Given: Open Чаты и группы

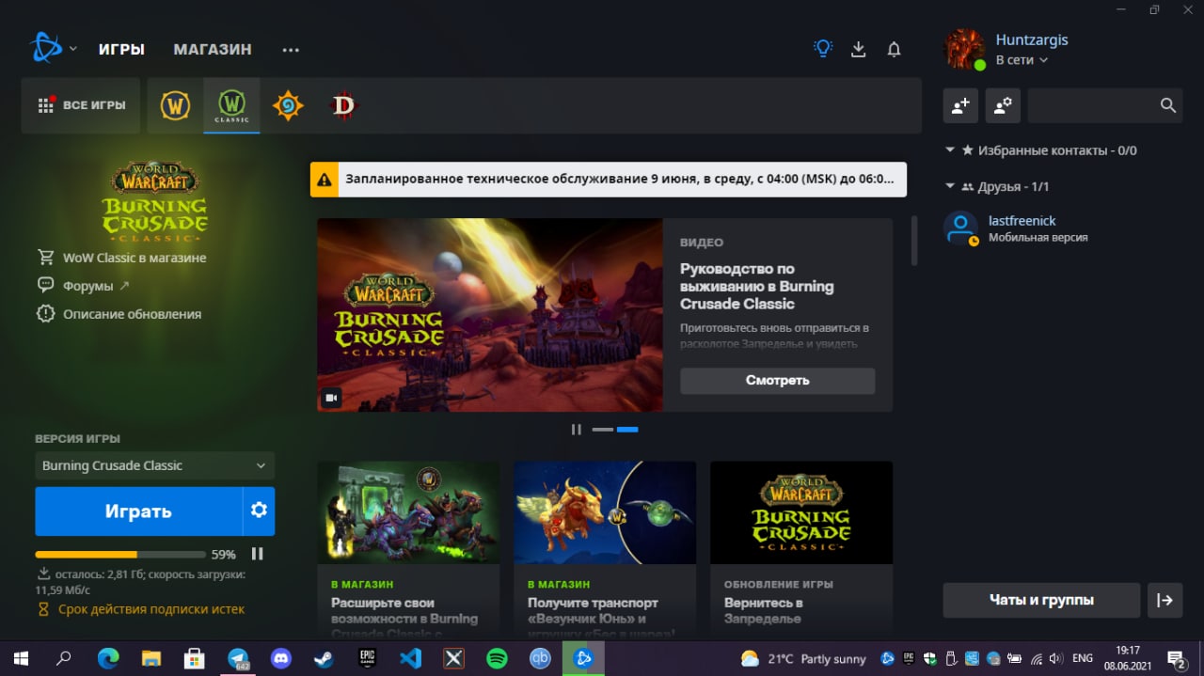Looking at the screenshot, I should [x=1041, y=600].
